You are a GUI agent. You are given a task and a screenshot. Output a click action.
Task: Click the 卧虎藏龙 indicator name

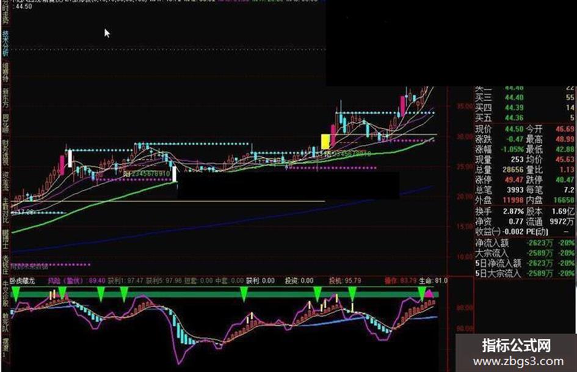(23, 281)
